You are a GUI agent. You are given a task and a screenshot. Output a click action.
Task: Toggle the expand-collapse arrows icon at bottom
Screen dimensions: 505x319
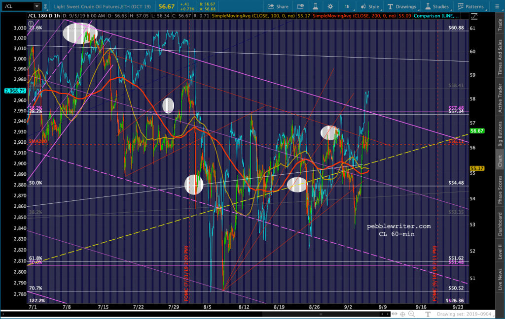[x=394, y=314]
